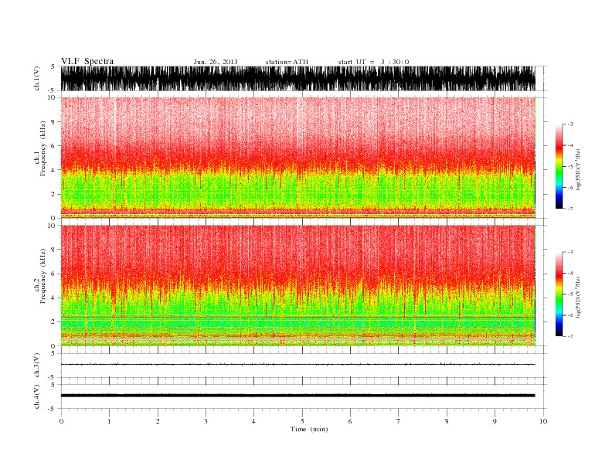Click the ch.1 "Frequency (kHz)" axis label
This screenshot has width=612, height=473.
click(42, 148)
